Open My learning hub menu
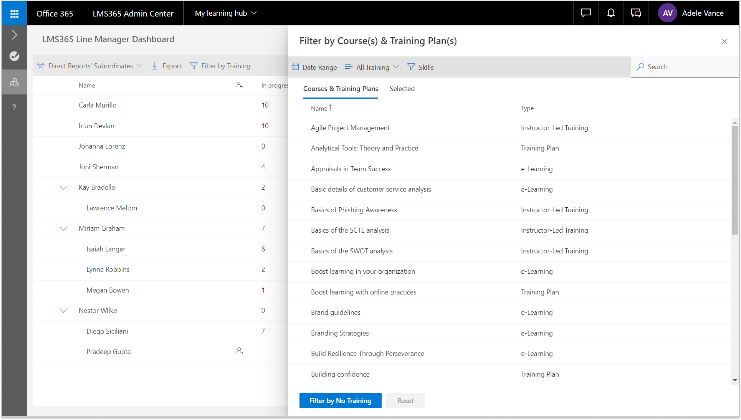 [225, 13]
